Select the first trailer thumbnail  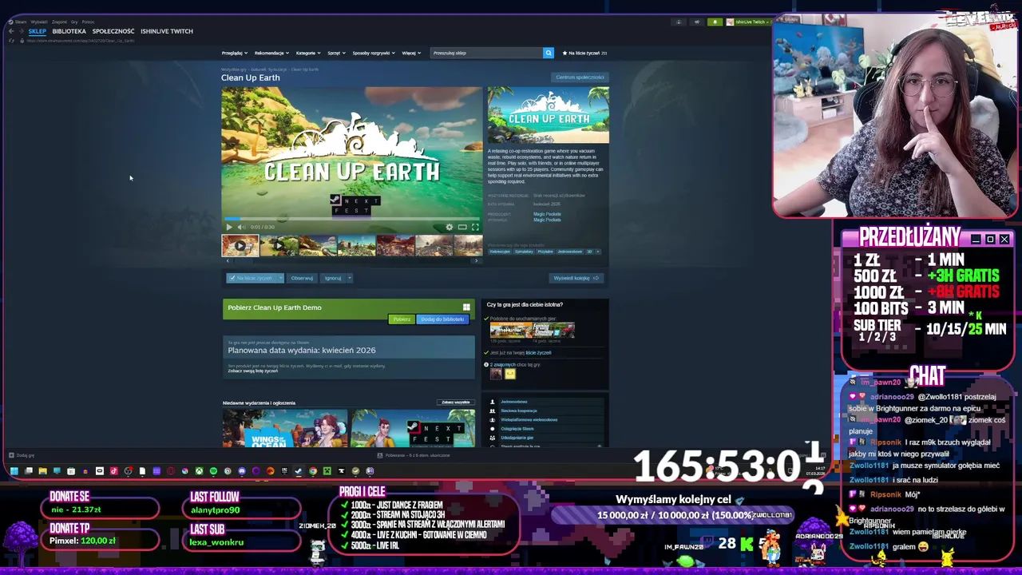pos(240,245)
